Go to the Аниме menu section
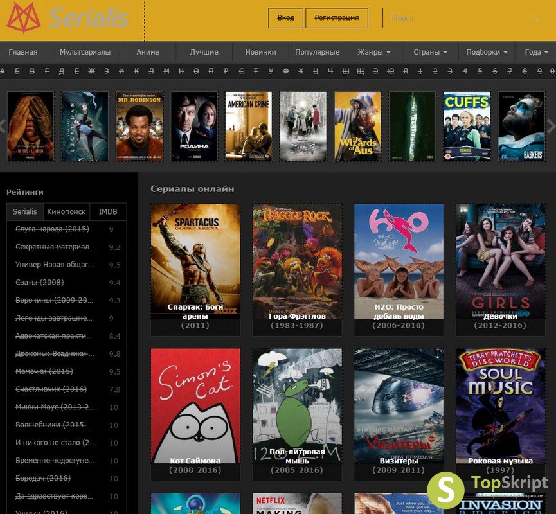Image resolution: width=556 pixels, height=514 pixels. pos(148,52)
